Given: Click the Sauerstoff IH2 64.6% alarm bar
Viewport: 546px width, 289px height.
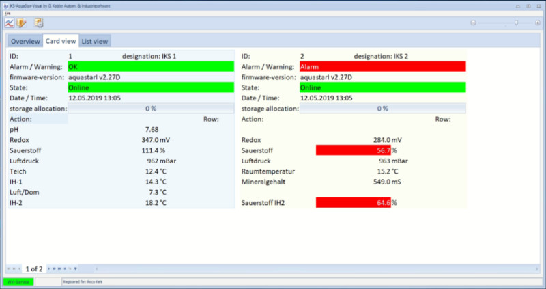Looking at the screenshot, I should tap(353, 203).
